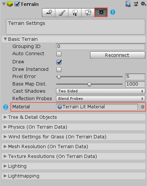Screen dimensions: 147x186
Task: Click the Terrain Settings description box
Action: tap(76, 27)
